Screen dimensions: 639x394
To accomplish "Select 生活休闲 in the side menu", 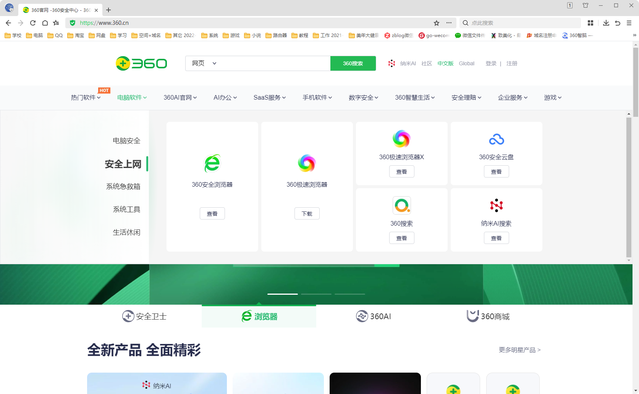I will [x=126, y=233].
